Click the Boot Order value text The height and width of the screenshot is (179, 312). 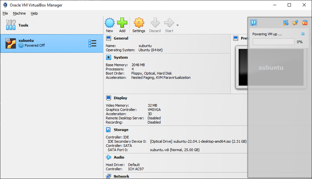point(151,73)
